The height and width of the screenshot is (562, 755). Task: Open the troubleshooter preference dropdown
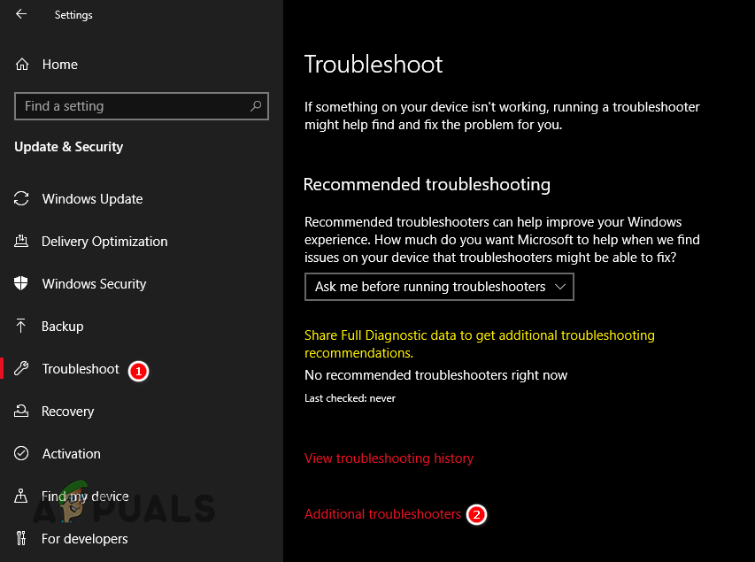pyautogui.click(x=439, y=286)
